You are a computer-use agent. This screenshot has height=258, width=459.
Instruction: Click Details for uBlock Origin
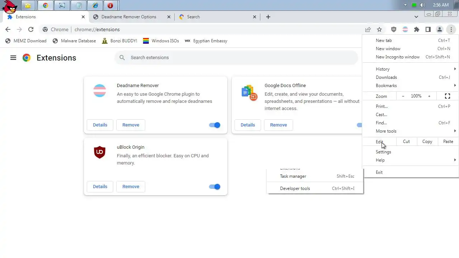point(100,186)
